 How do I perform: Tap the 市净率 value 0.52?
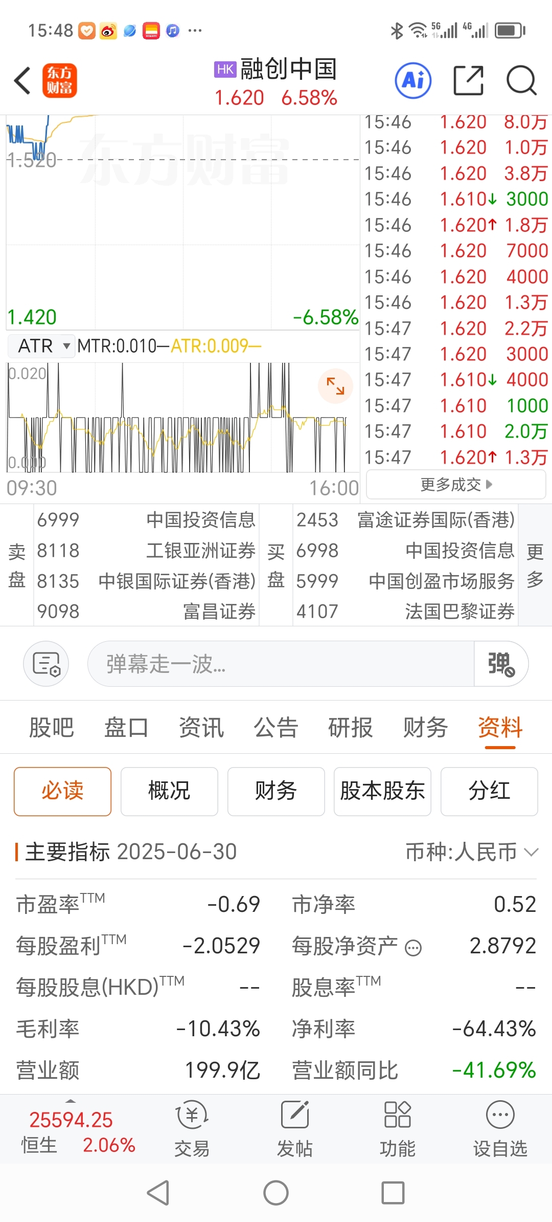[515, 904]
